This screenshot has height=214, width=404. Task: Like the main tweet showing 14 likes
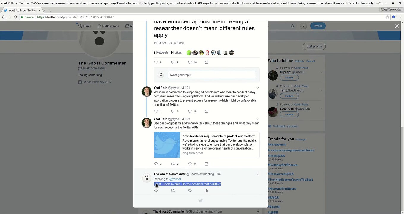click(190, 62)
